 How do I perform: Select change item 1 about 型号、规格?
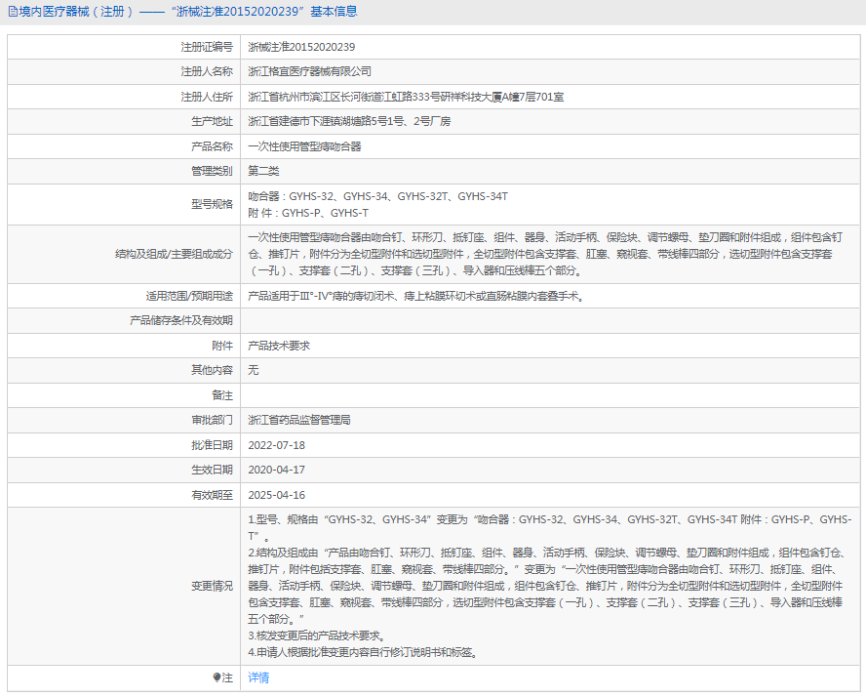(549, 528)
